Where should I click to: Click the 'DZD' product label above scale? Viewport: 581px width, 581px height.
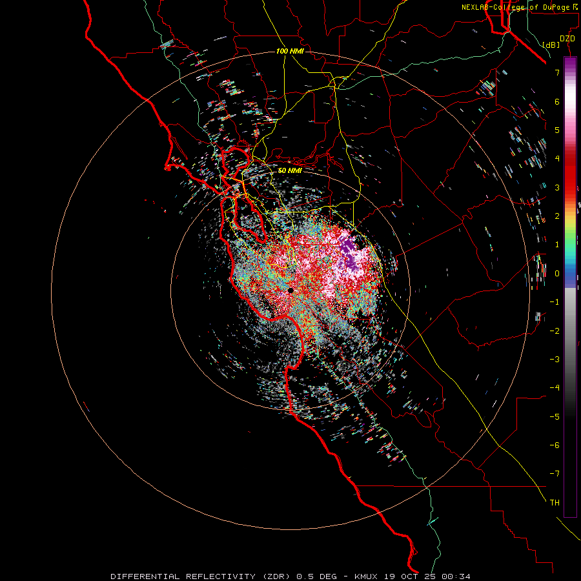pyautogui.click(x=567, y=39)
